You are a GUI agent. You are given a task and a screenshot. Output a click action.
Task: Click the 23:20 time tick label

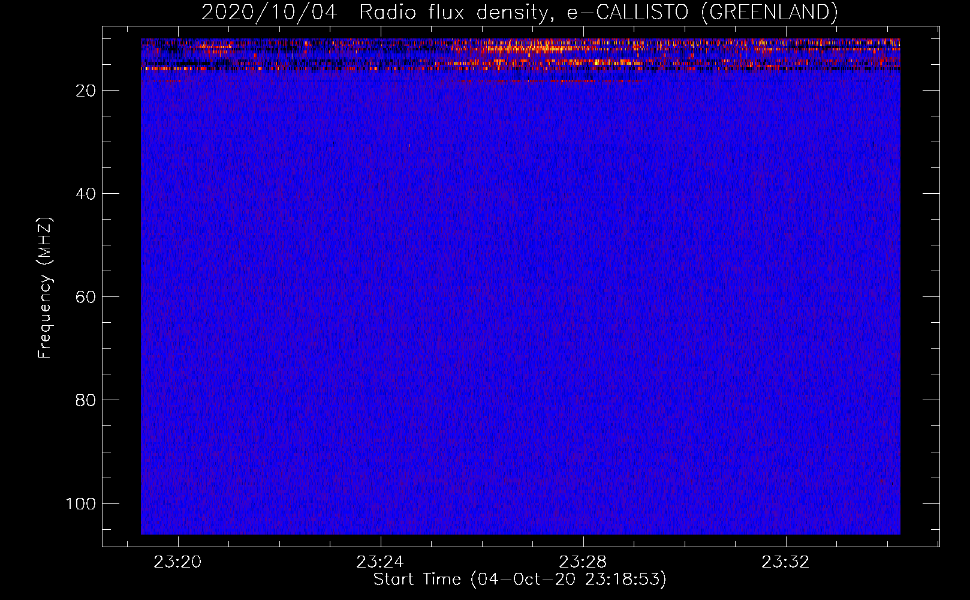[x=177, y=562]
